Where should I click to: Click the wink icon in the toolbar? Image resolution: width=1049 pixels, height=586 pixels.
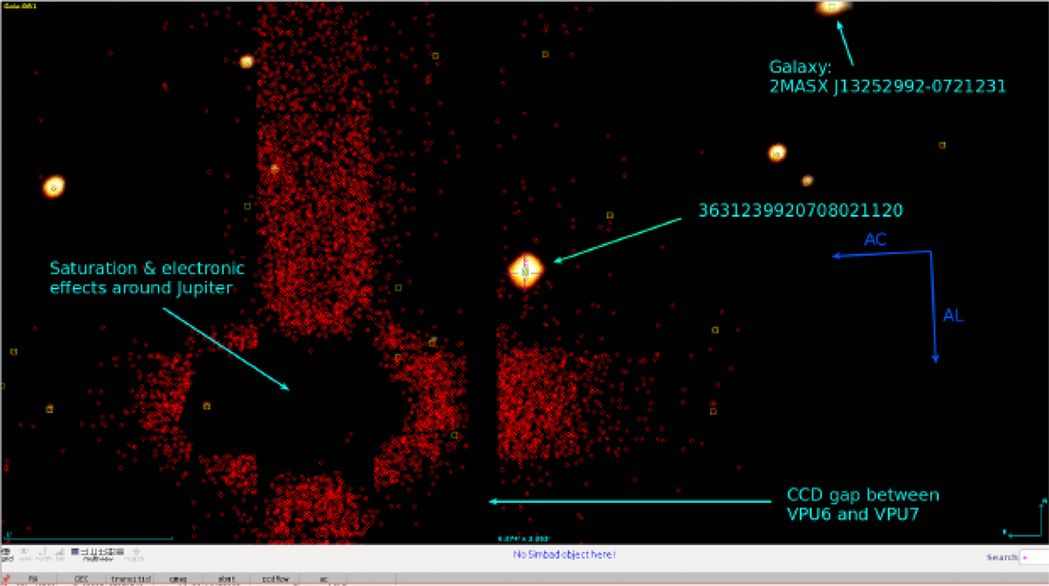25,554
